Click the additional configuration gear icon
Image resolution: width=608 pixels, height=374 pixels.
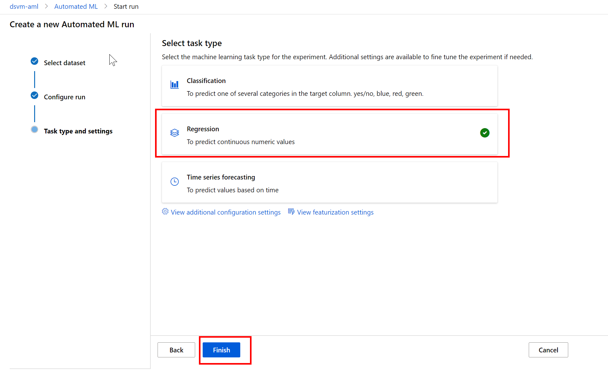point(165,212)
